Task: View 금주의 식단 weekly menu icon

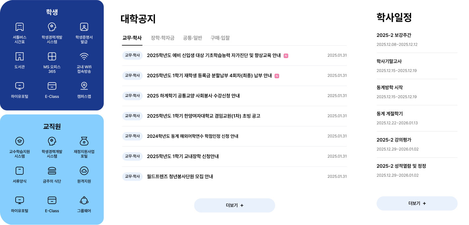Action: coord(52,171)
